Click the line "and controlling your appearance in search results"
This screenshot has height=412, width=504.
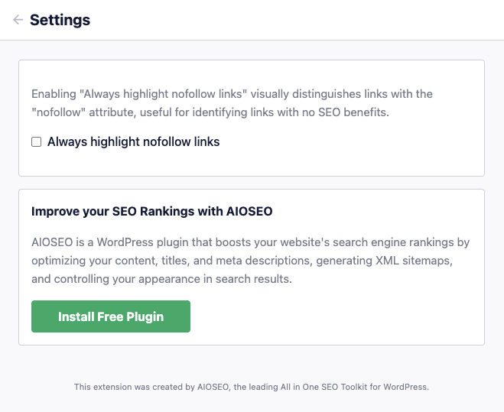pyautogui.click(x=161, y=279)
